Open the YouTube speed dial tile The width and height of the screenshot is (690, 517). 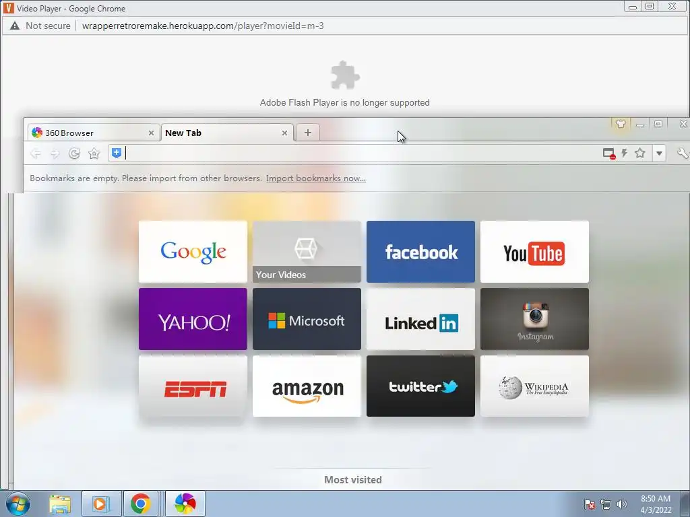(x=534, y=252)
